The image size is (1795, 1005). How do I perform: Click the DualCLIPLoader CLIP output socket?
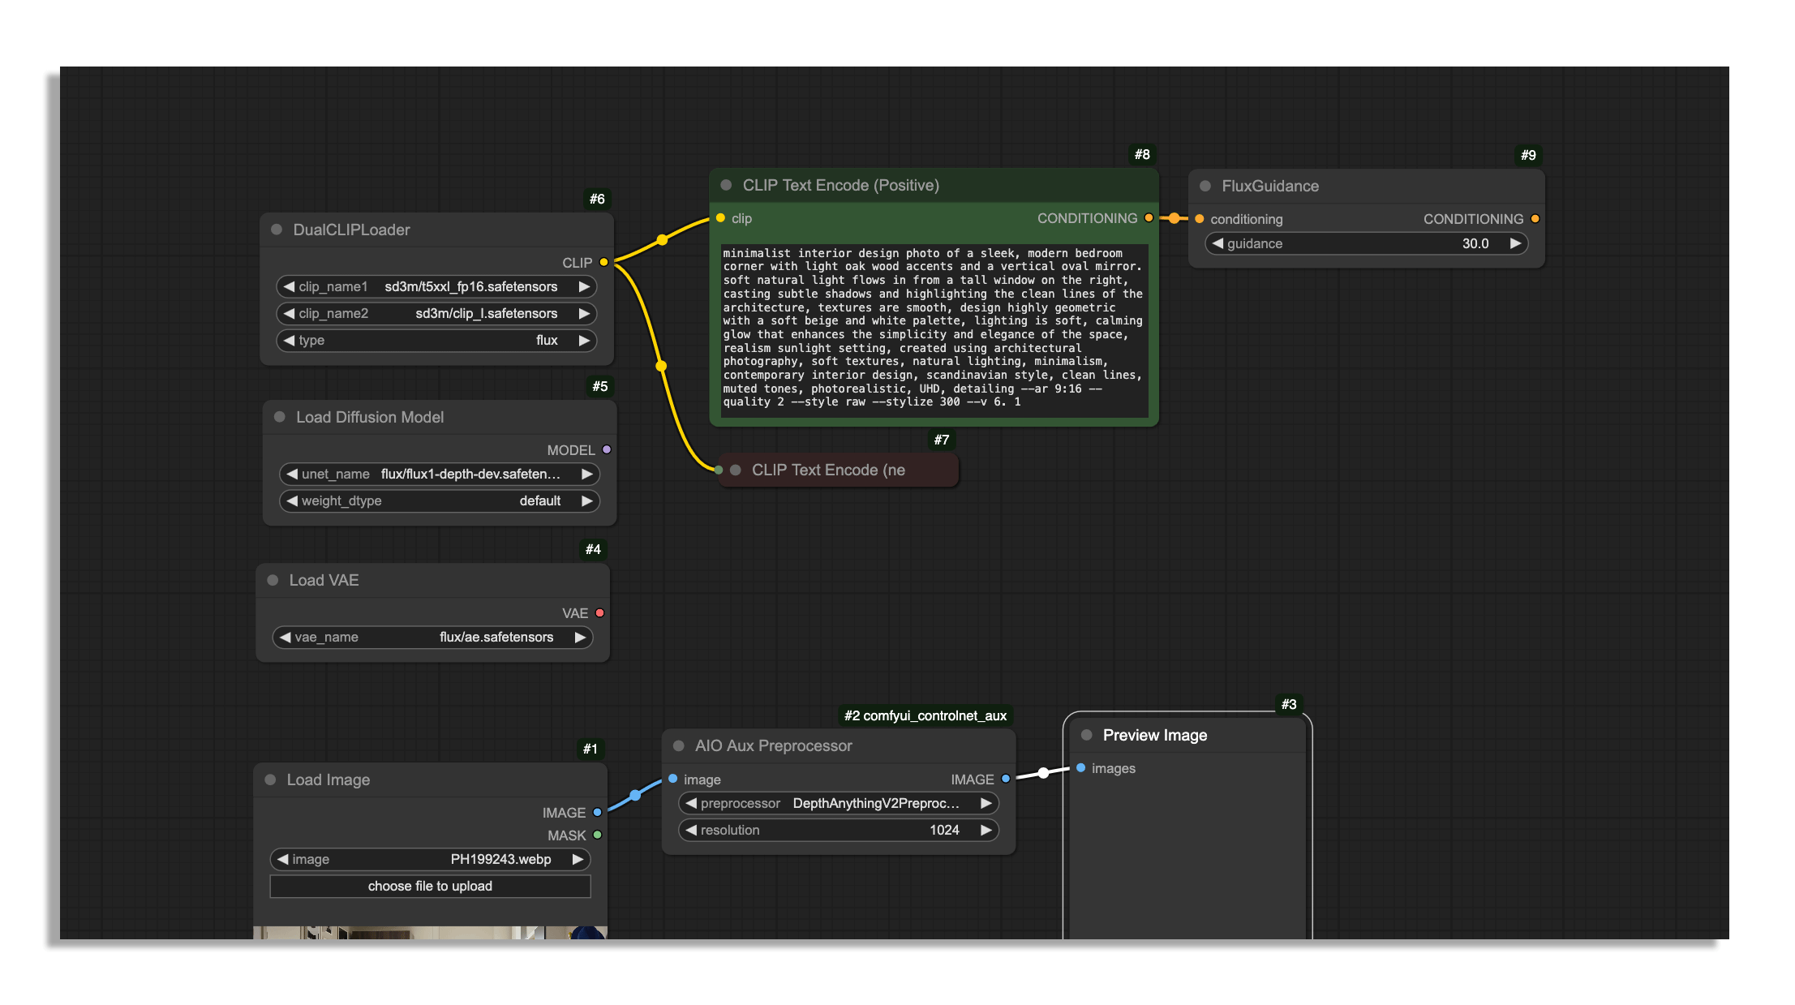(603, 262)
